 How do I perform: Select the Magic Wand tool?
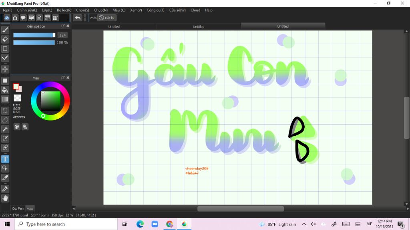[x=5, y=129]
